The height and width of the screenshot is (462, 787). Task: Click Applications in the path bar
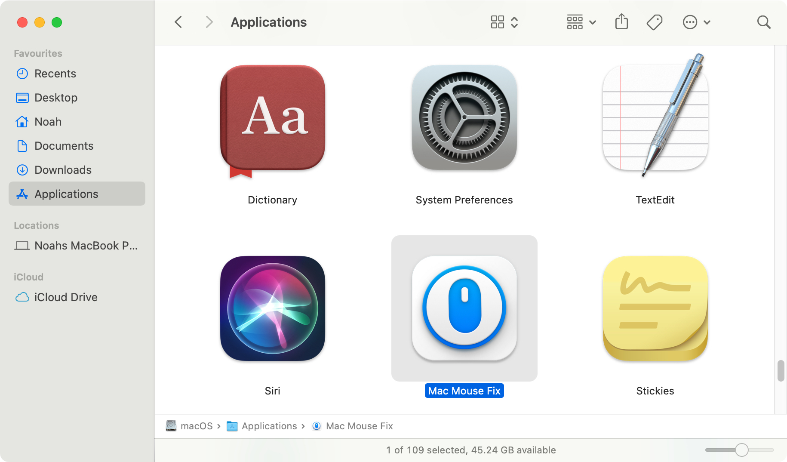tap(269, 426)
